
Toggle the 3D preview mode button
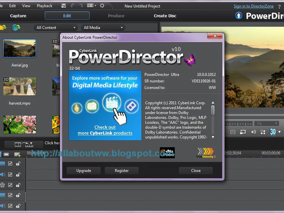[x=273, y=132]
